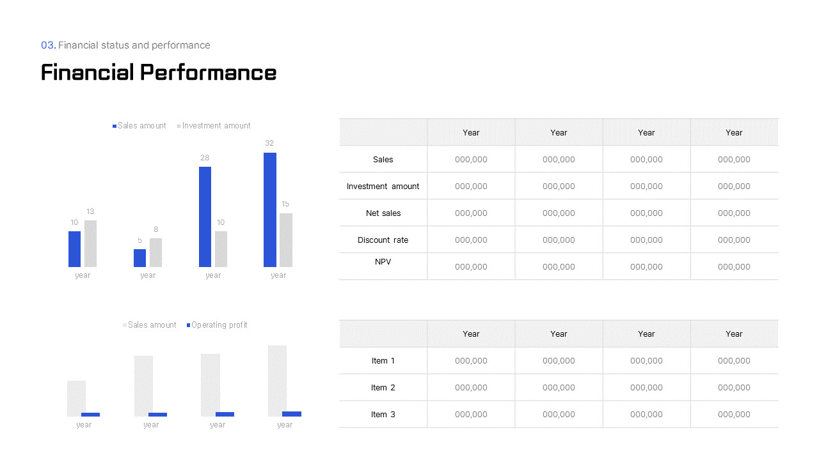This screenshot has height=460, width=819.
Task: Select the "Net sales" row header
Action: 383,213
